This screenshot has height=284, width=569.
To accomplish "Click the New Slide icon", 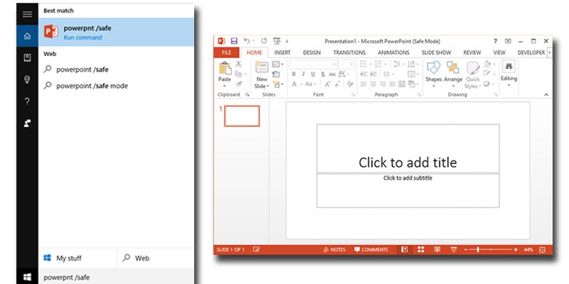I will point(262,68).
